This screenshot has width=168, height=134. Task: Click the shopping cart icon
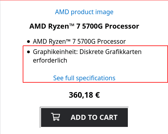(56, 117)
